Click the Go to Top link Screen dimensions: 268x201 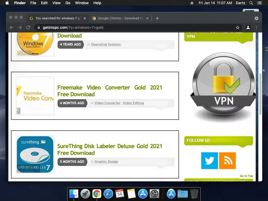[246, 176]
